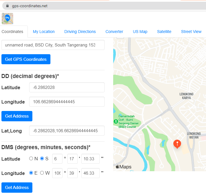Click the lock icon in the address bar
The width and height of the screenshot is (206, 195).
(7, 6)
